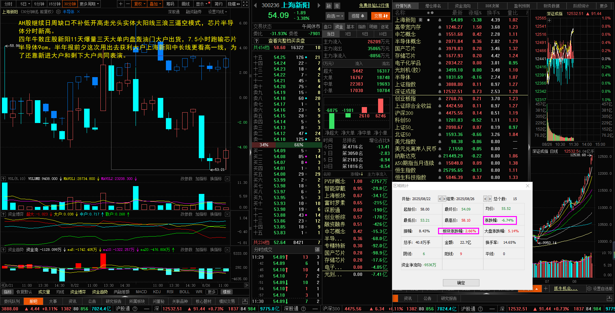
Task: Open 5日 period dropdown
Action: tap(25, 4)
